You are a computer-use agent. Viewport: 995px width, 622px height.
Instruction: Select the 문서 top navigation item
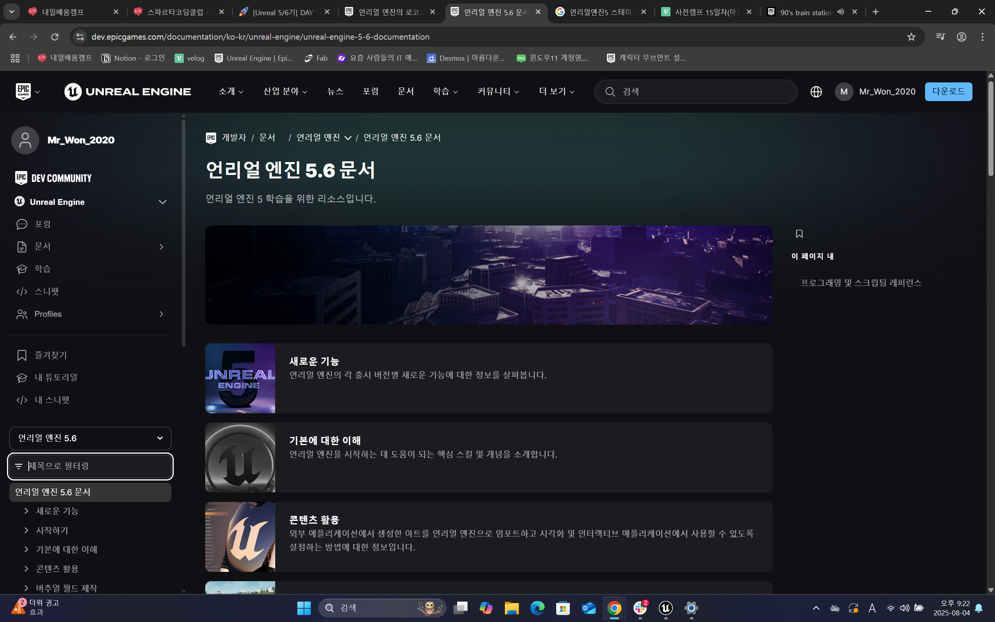point(406,91)
